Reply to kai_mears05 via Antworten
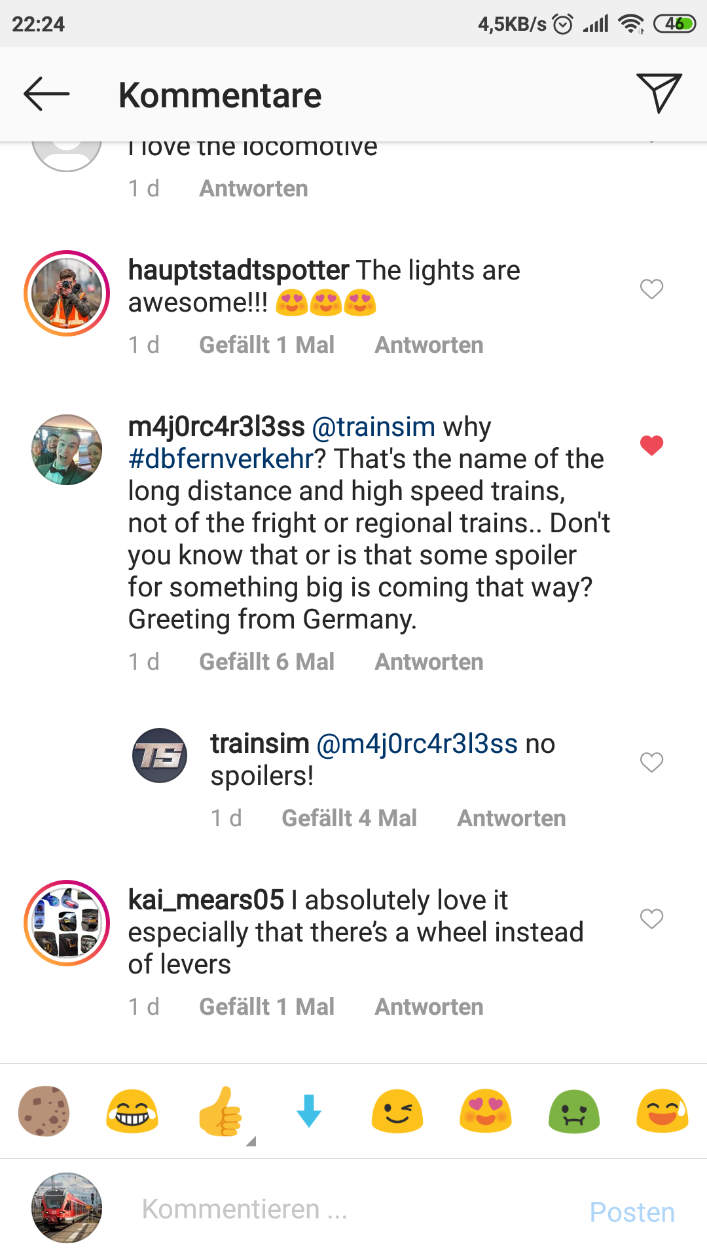Screen dimensions: 707x1257 429,1007
